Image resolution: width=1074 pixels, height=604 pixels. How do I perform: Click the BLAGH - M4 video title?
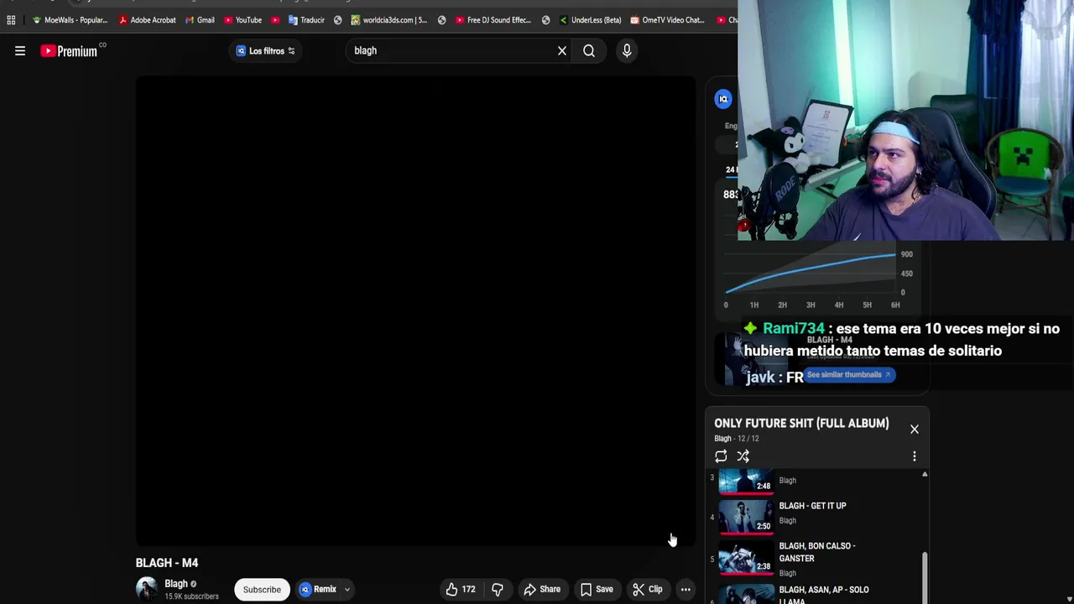tap(167, 563)
